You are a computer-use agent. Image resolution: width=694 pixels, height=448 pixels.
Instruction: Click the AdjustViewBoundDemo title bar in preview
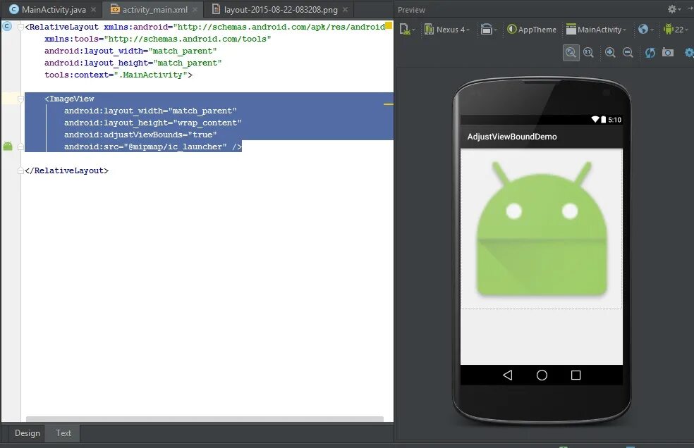pos(542,137)
